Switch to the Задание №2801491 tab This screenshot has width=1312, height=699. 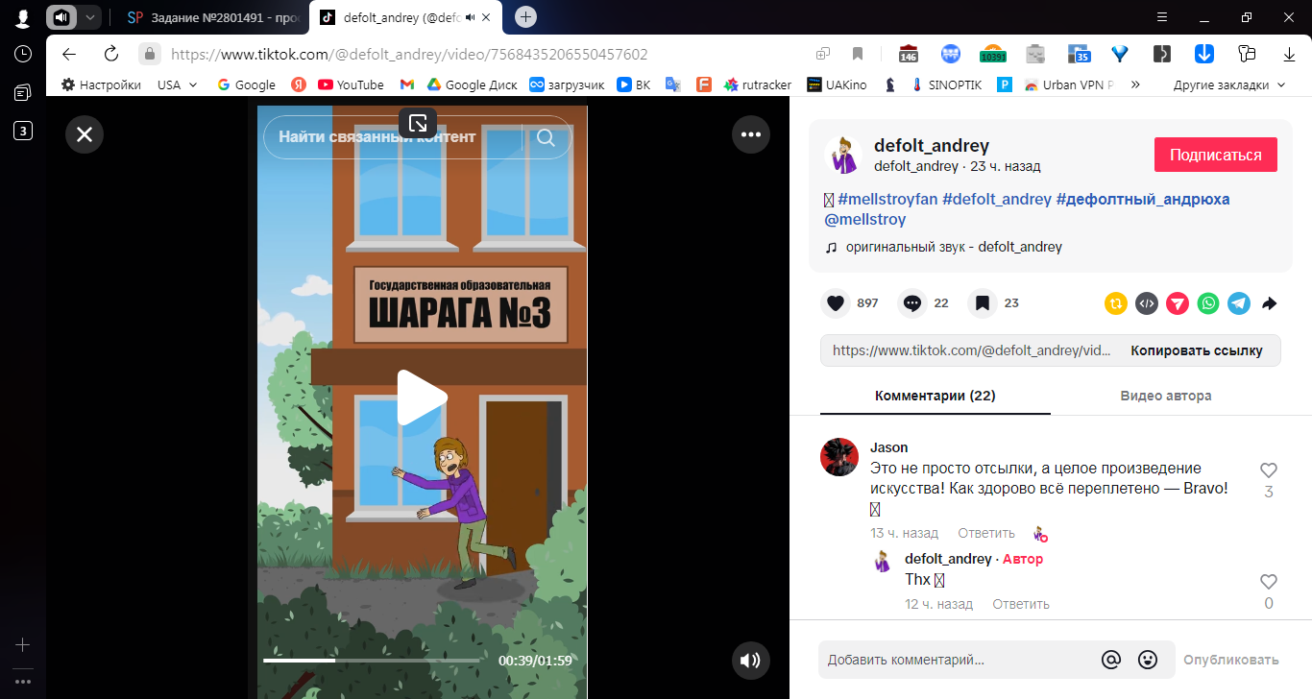215,17
